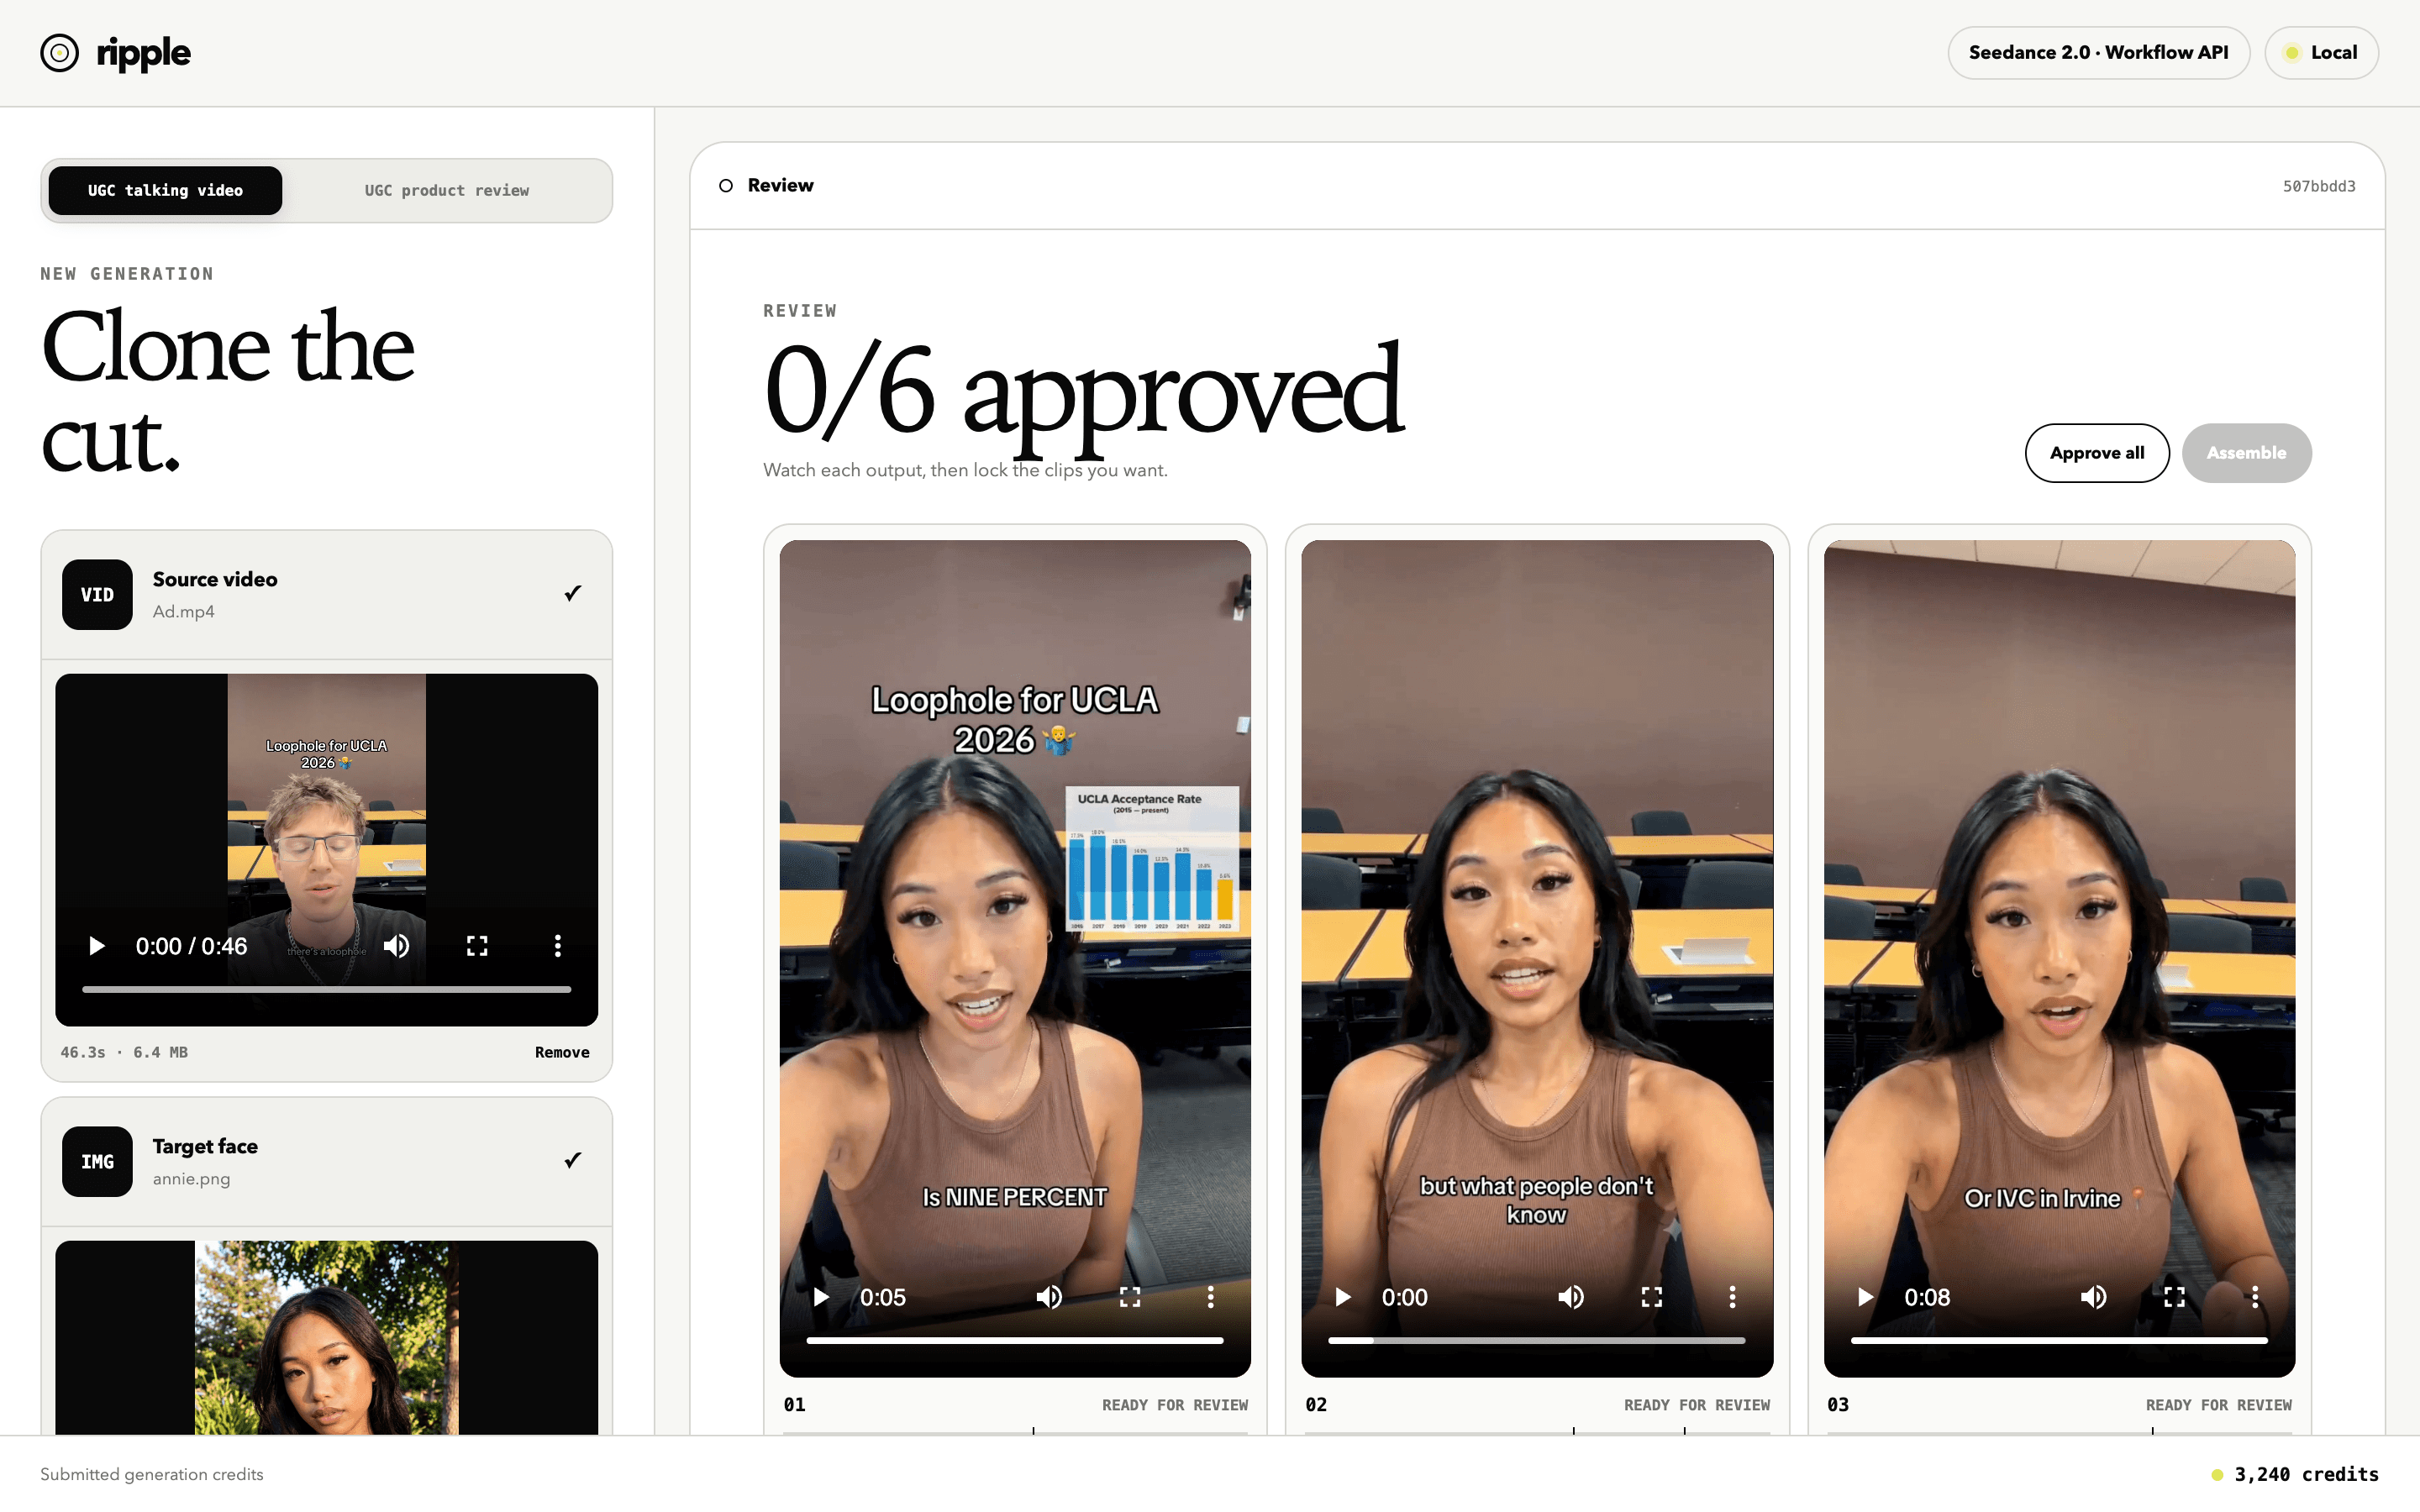2420x1512 pixels.
Task: Remove the source video
Action: click(x=562, y=1052)
